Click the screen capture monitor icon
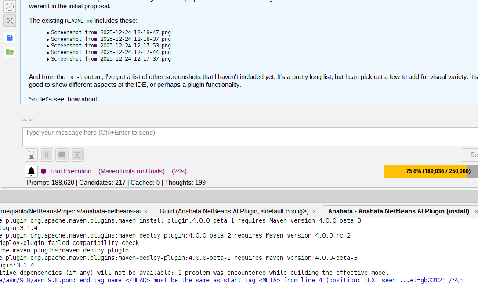 (62, 155)
